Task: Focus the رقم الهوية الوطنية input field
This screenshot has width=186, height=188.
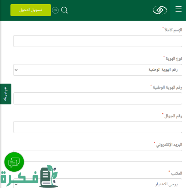Action: pos(98,98)
